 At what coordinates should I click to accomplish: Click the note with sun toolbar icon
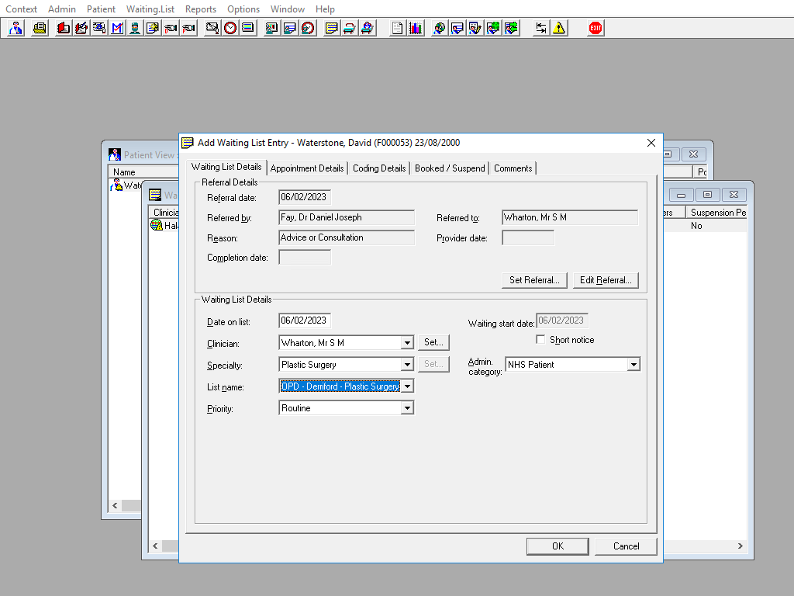click(x=153, y=28)
